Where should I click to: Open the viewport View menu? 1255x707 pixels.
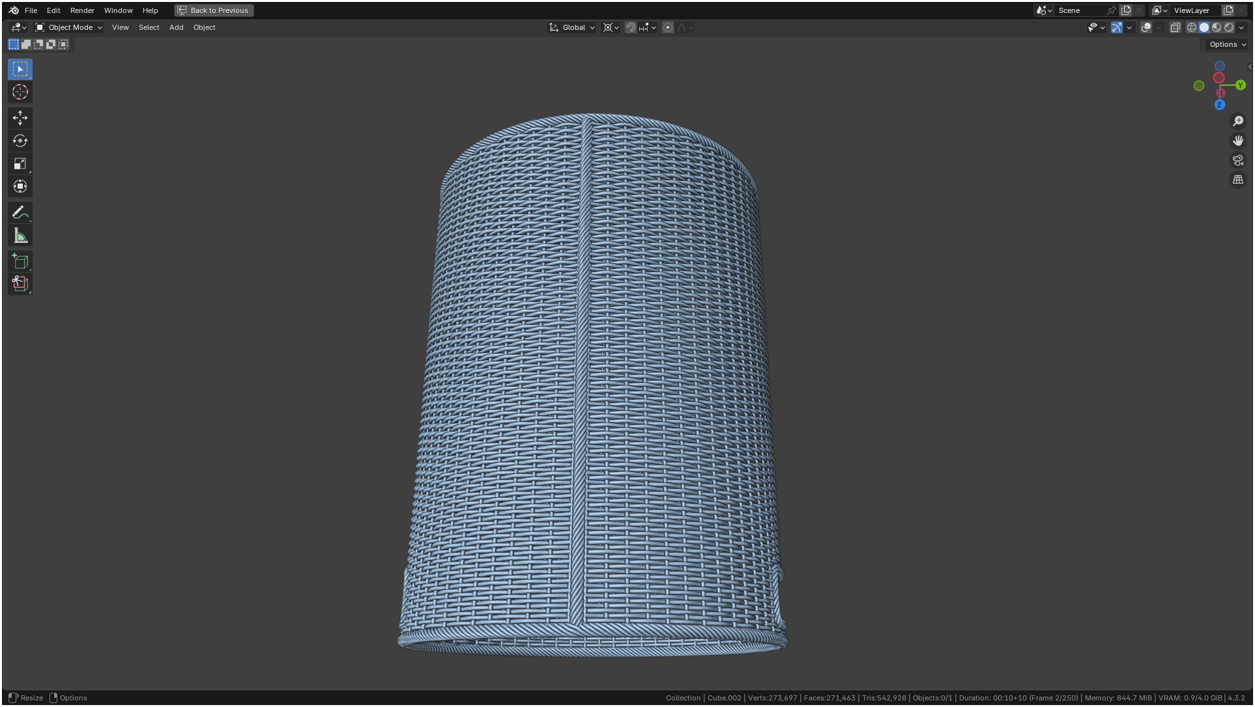coord(120,27)
